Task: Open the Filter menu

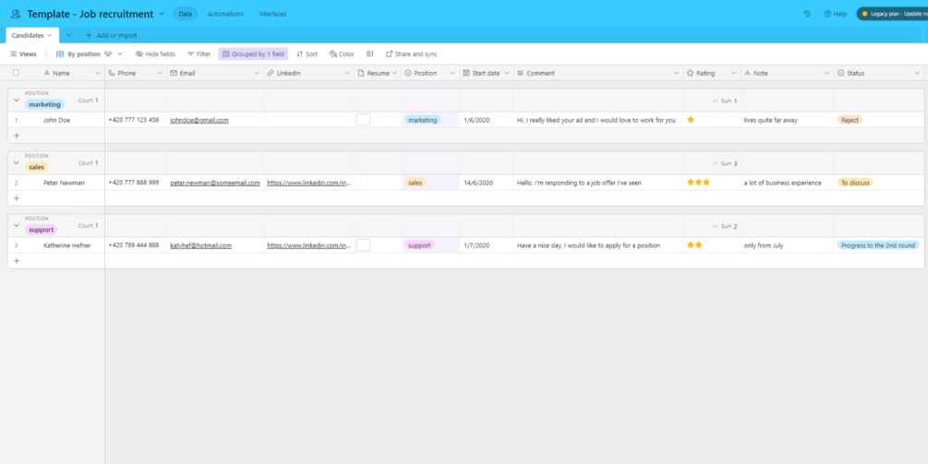Action: [x=199, y=54]
